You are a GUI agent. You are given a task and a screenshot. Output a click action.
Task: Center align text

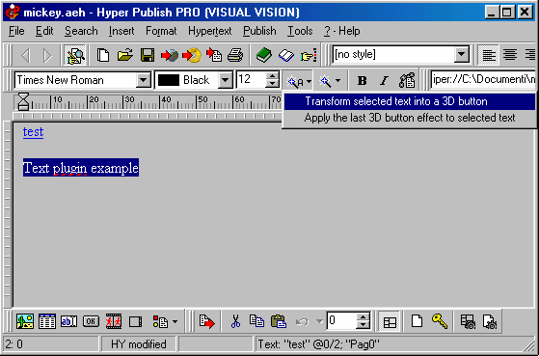[510, 55]
